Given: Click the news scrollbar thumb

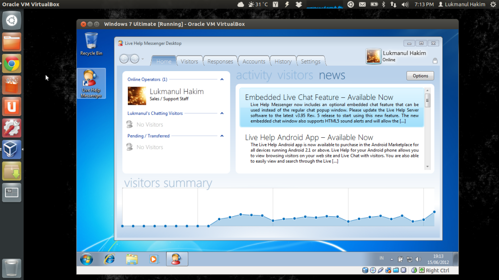Looking at the screenshot, I should click(427, 100).
